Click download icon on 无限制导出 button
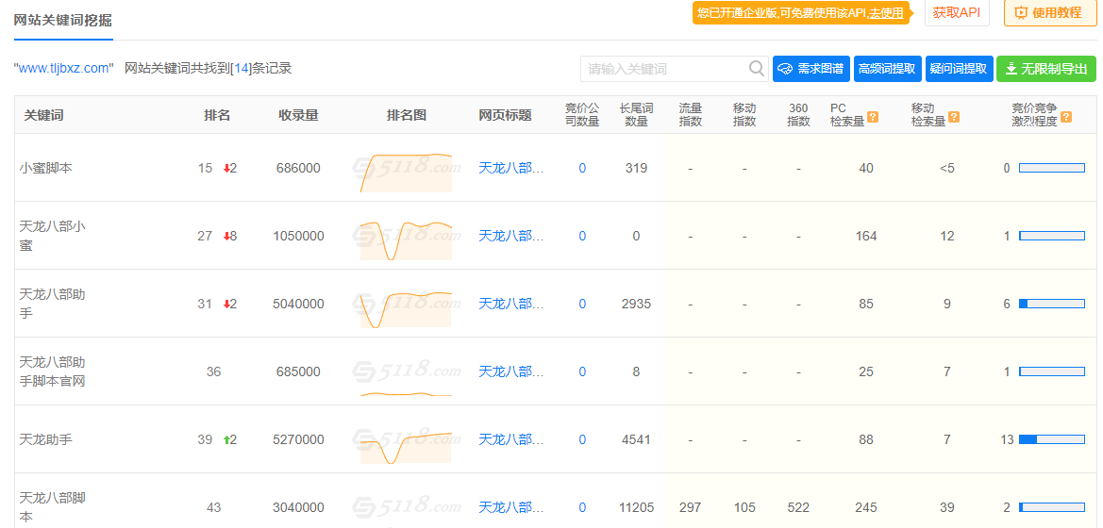Image resolution: width=1103 pixels, height=528 pixels. pos(1011,69)
